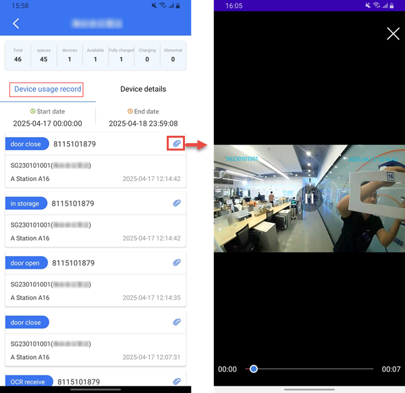Open attachment clip for OCR receive record
The height and width of the screenshot is (393, 405).
click(x=177, y=382)
